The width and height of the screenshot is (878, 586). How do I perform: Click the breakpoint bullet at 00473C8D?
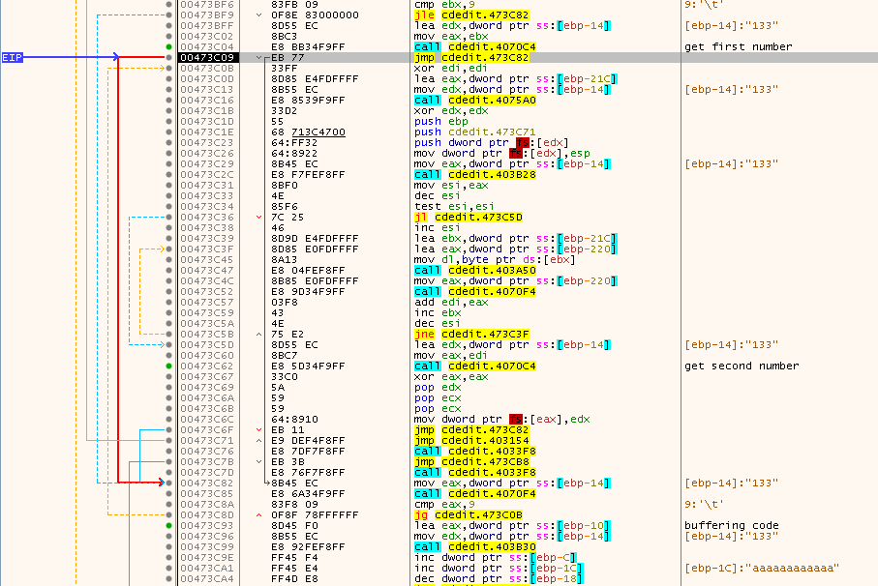pos(169,514)
